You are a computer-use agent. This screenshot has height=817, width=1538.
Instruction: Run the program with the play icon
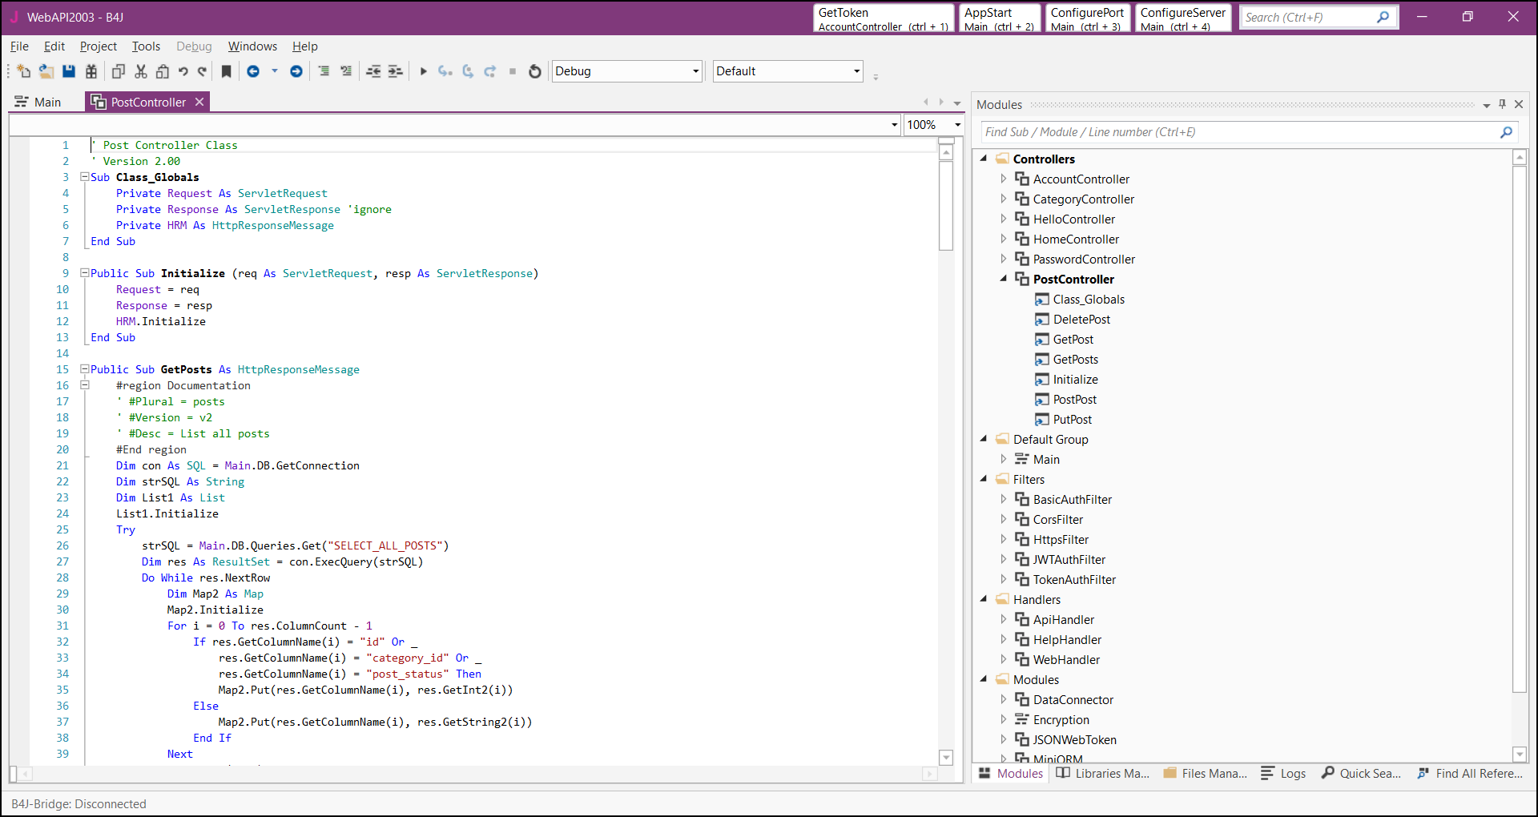pyautogui.click(x=423, y=71)
